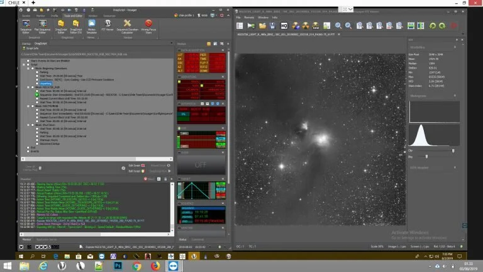Close the open FIT image tab
Screen dimensions: 483x272
pos(339,35)
